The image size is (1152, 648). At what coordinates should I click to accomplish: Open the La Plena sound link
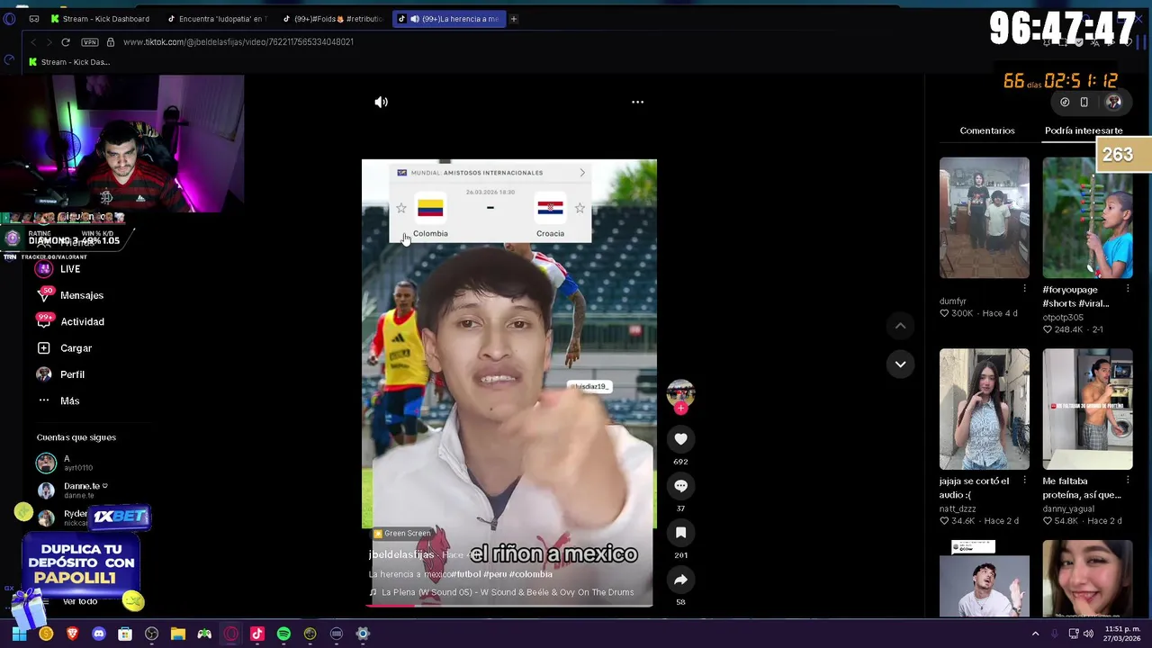pos(508,592)
